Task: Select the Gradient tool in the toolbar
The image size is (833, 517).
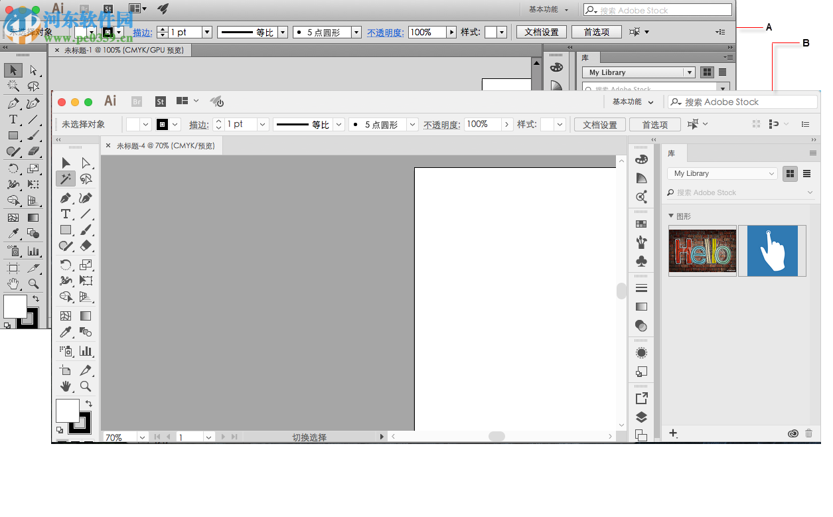Action: click(86, 316)
